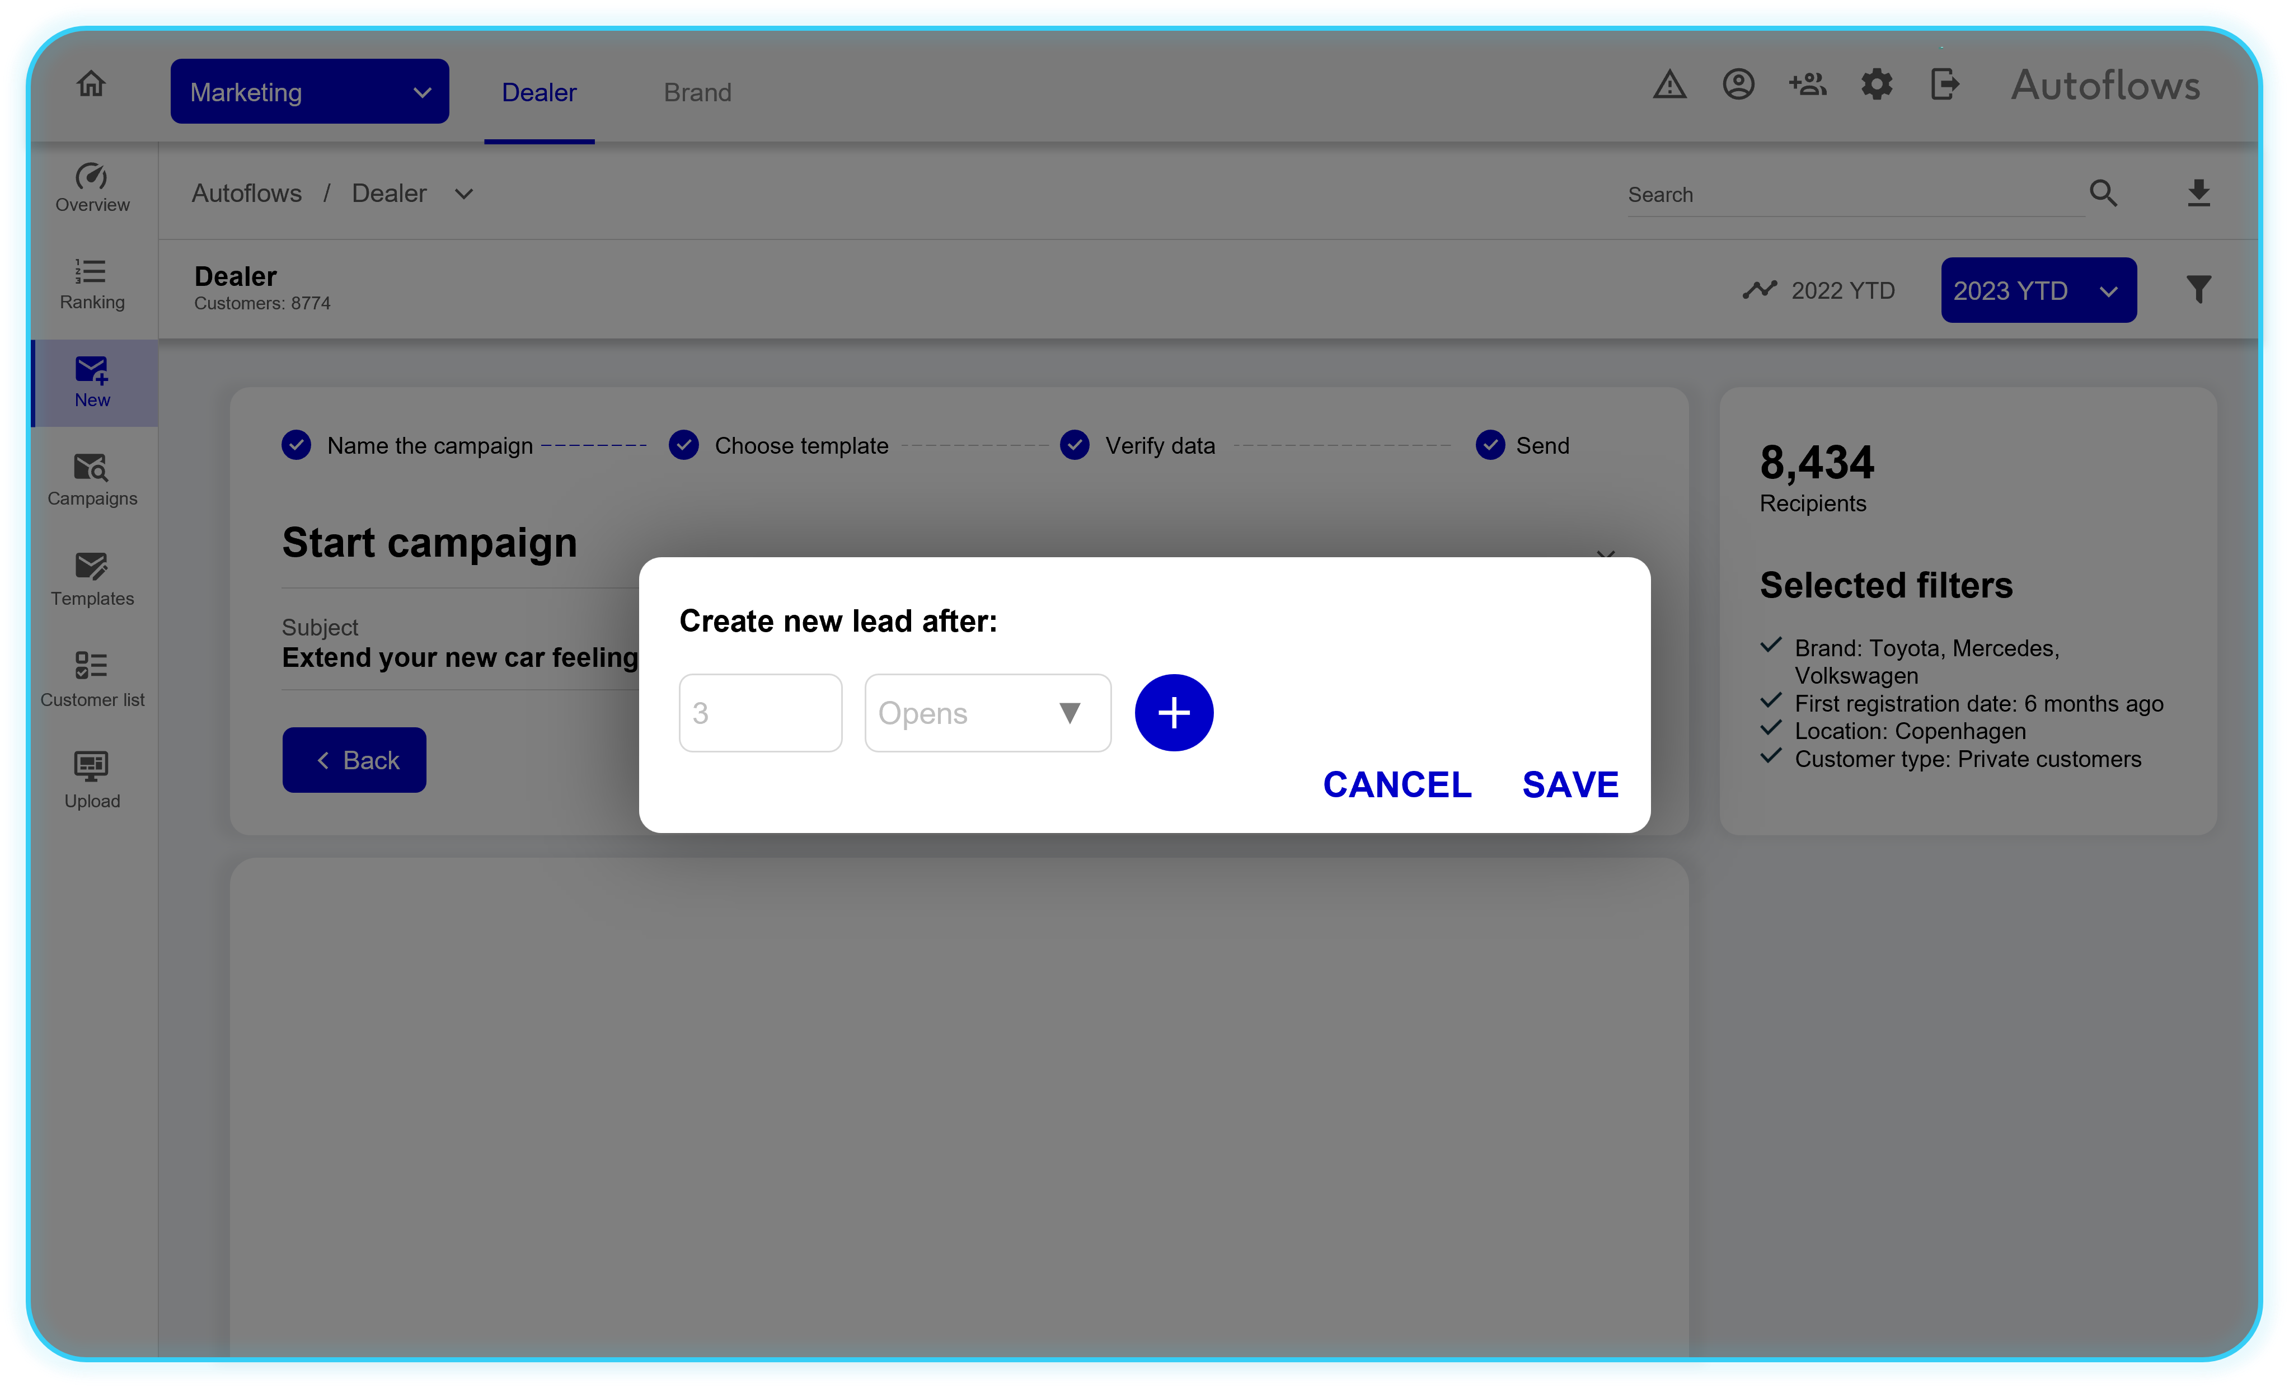Open Overview in the sidebar
Image resolution: width=2289 pixels, height=1388 pixels.
(92, 189)
